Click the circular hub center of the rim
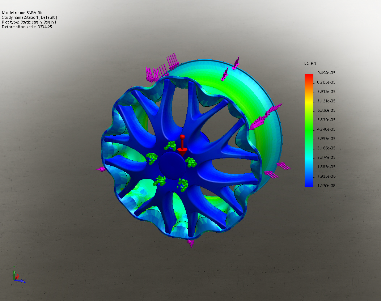381x301 pixels. [172, 166]
